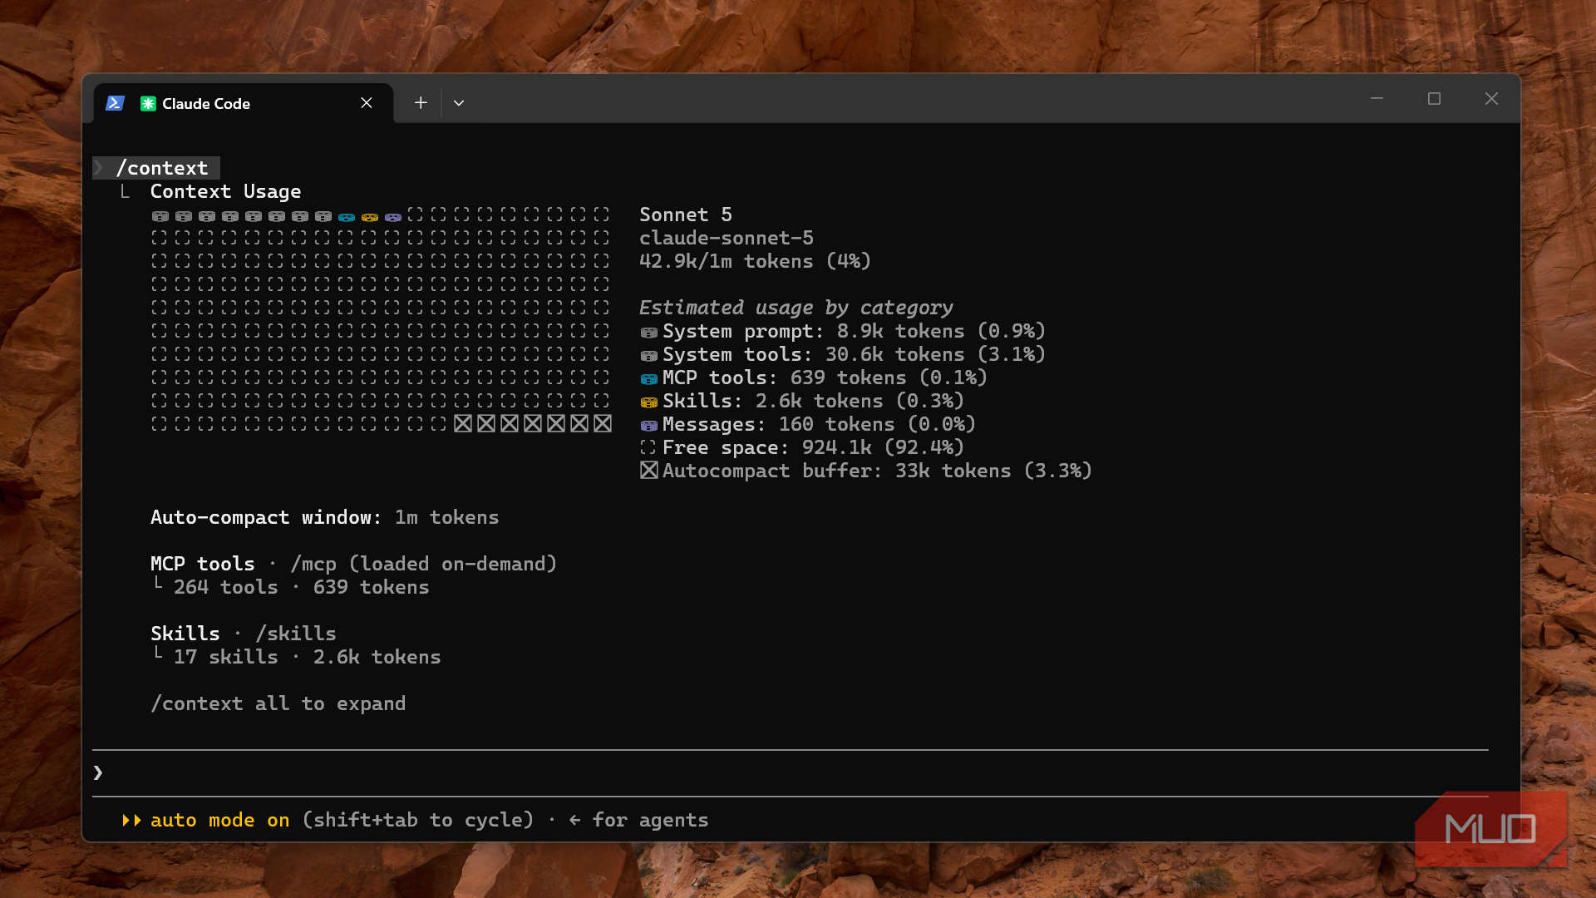Click the Messages 160 tokens text
The image size is (1596, 898).
[x=819, y=424]
